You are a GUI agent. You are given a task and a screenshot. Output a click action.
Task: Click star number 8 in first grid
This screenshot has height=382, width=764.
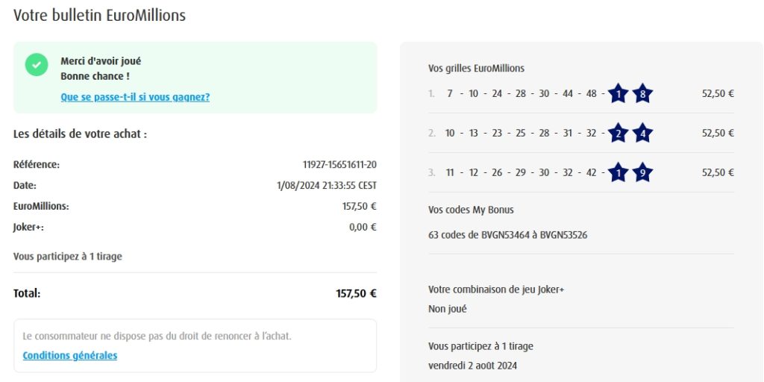click(642, 94)
